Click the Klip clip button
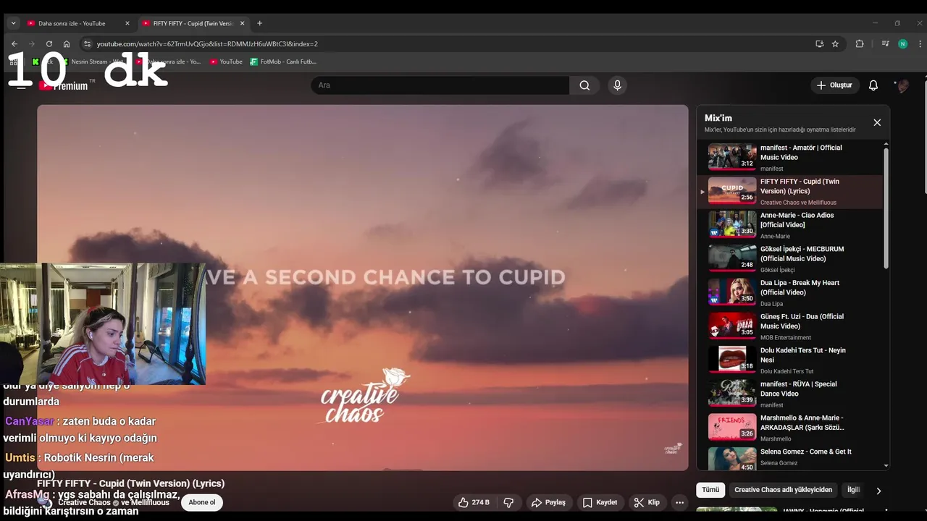This screenshot has width=927, height=521. tap(647, 502)
